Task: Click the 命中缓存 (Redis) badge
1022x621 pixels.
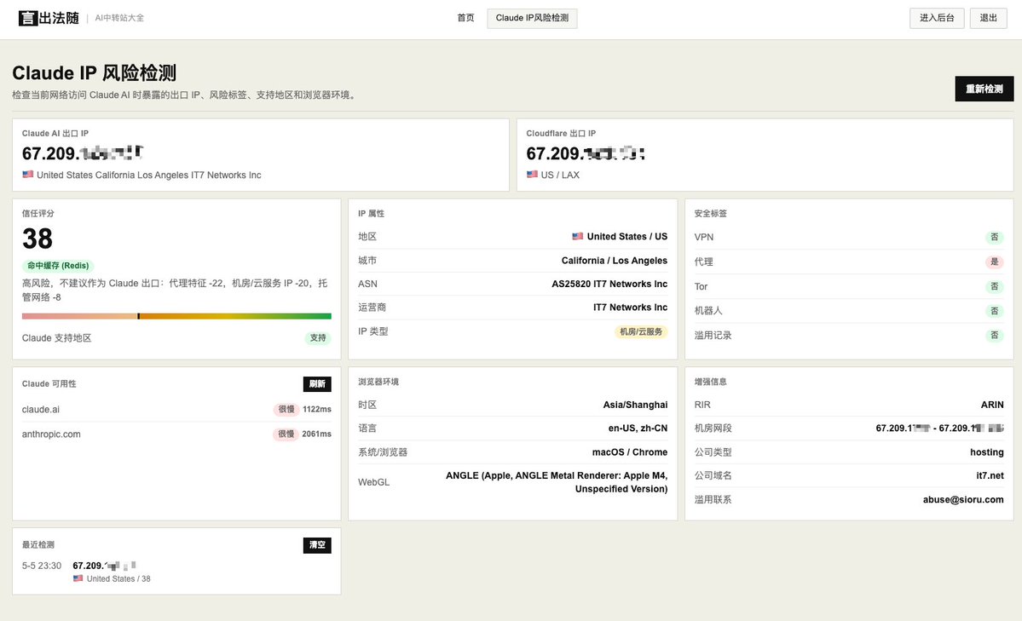Action: pos(58,266)
